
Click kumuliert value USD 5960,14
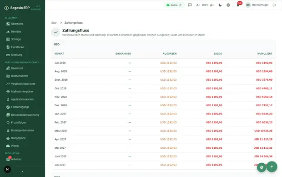click(x=264, y=97)
